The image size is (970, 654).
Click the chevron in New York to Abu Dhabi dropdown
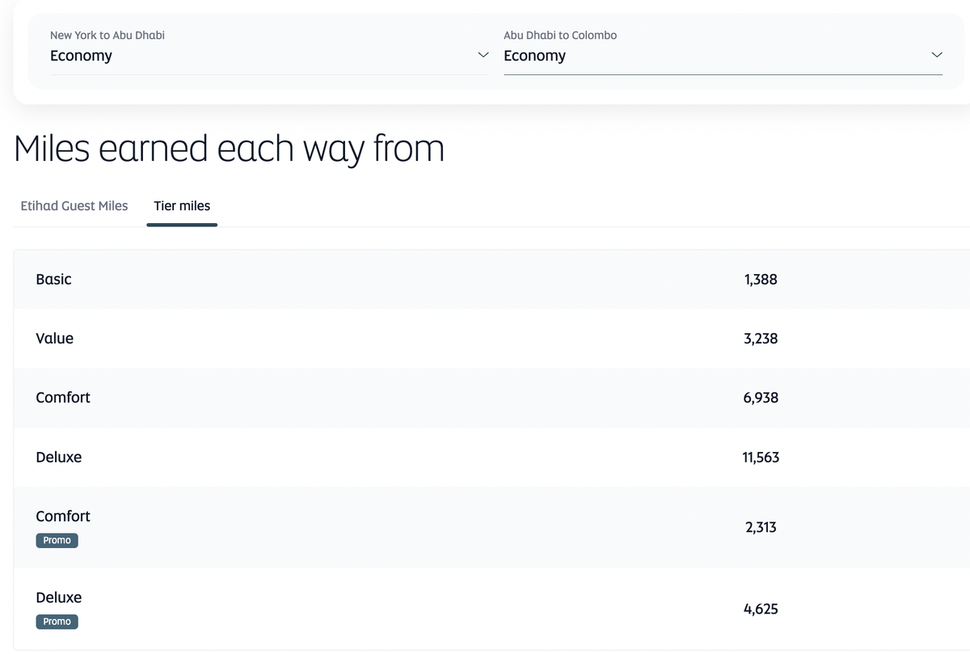coord(483,55)
